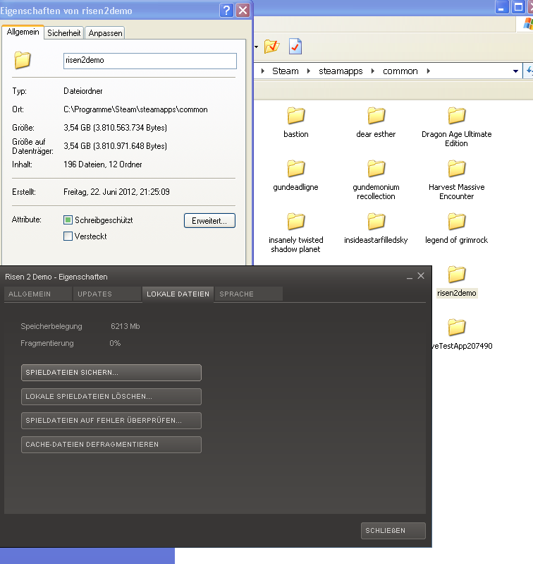
Task: Click the Erweitert... button
Action: [209, 220]
